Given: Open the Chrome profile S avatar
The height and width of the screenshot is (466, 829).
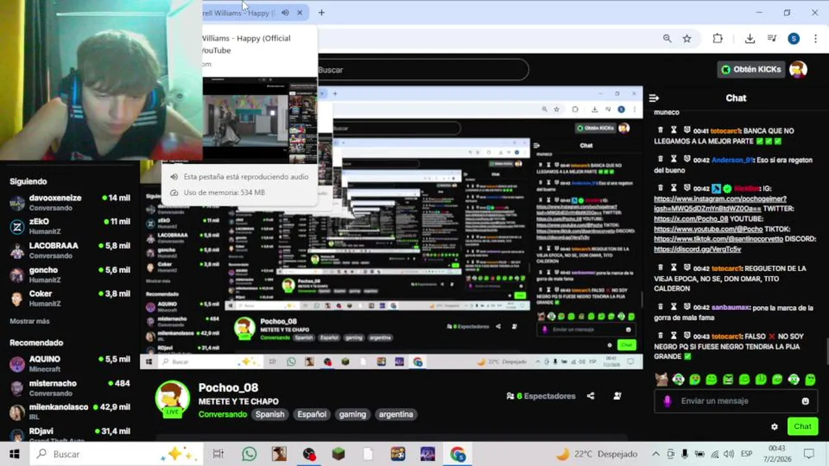Looking at the screenshot, I should [x=794, y=39].
